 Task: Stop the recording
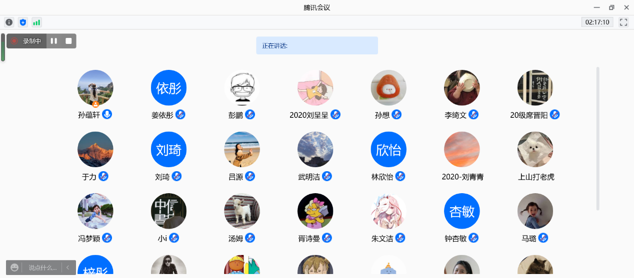pos(68,41)
